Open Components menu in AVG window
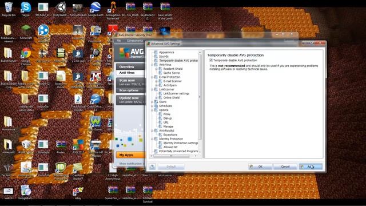The image size is (366, 206). 135,41
